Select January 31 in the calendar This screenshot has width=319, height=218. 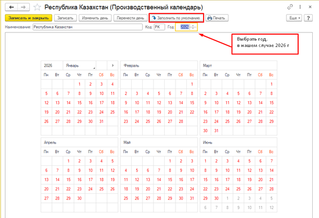[x=101, y=122]
